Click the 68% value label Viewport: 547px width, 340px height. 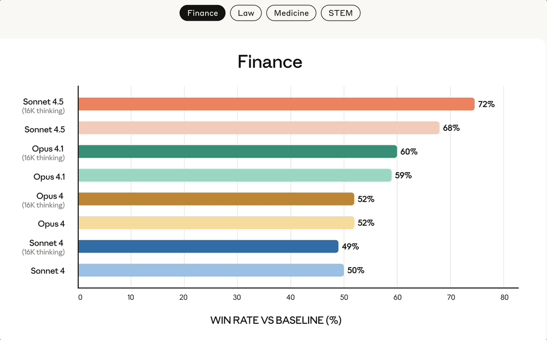(x=451, y=128)
